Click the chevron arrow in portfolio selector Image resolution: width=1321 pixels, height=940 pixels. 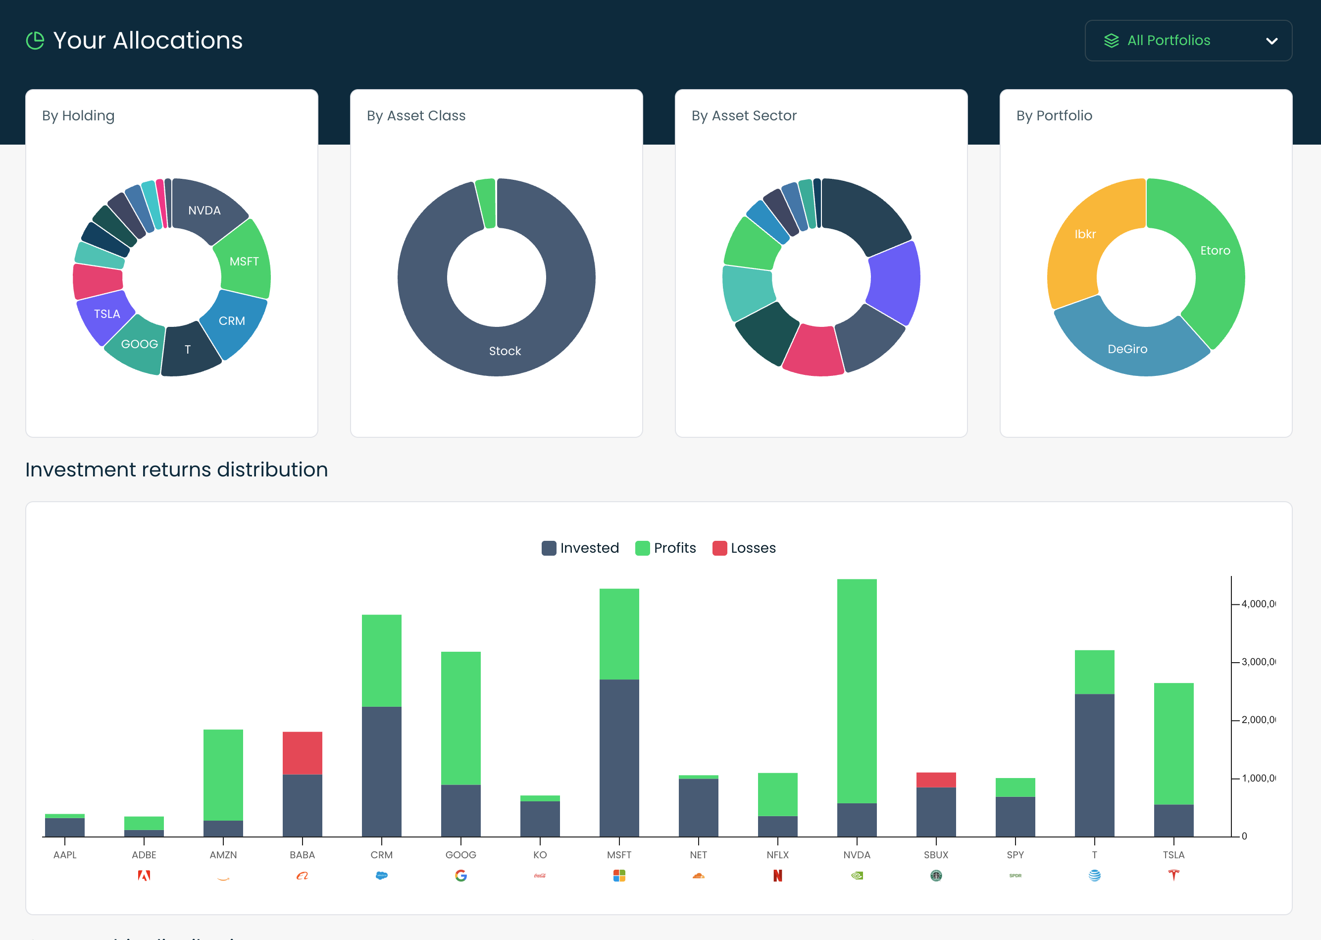1271,41
